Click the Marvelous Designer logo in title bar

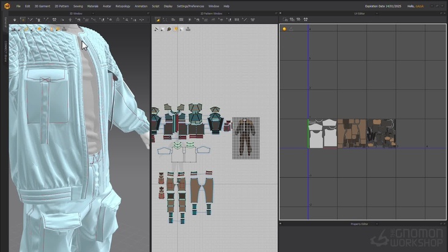[x=7, y=6]
